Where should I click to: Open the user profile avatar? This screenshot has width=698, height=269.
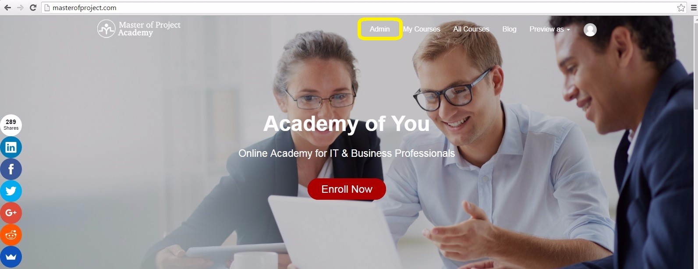pos(590,29)
